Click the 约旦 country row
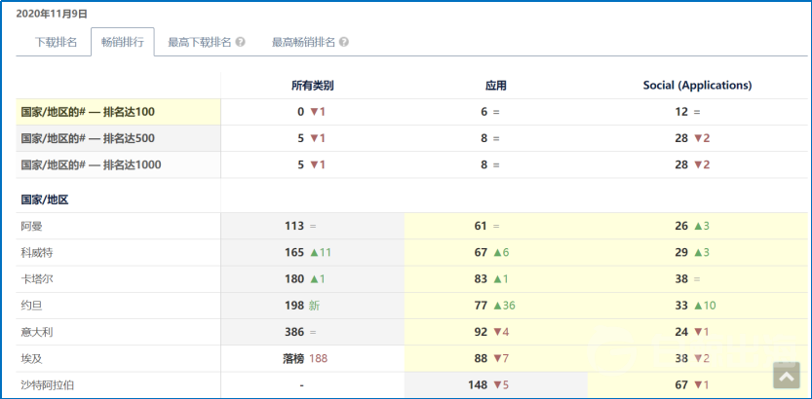 tap(31, 306)
